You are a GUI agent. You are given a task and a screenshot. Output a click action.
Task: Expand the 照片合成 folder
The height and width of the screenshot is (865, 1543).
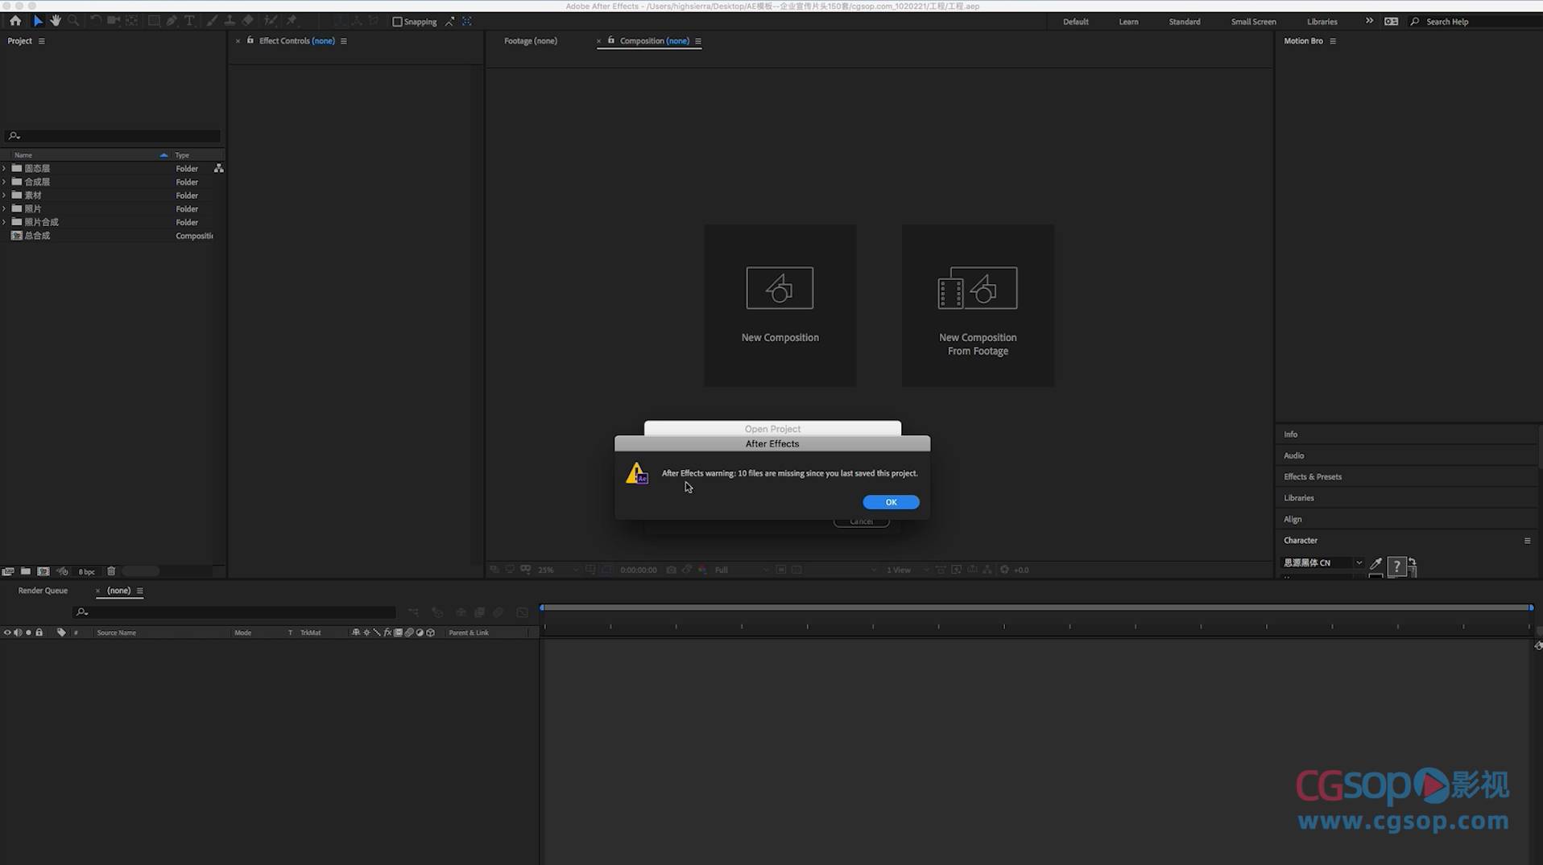(x=5, y=222)
